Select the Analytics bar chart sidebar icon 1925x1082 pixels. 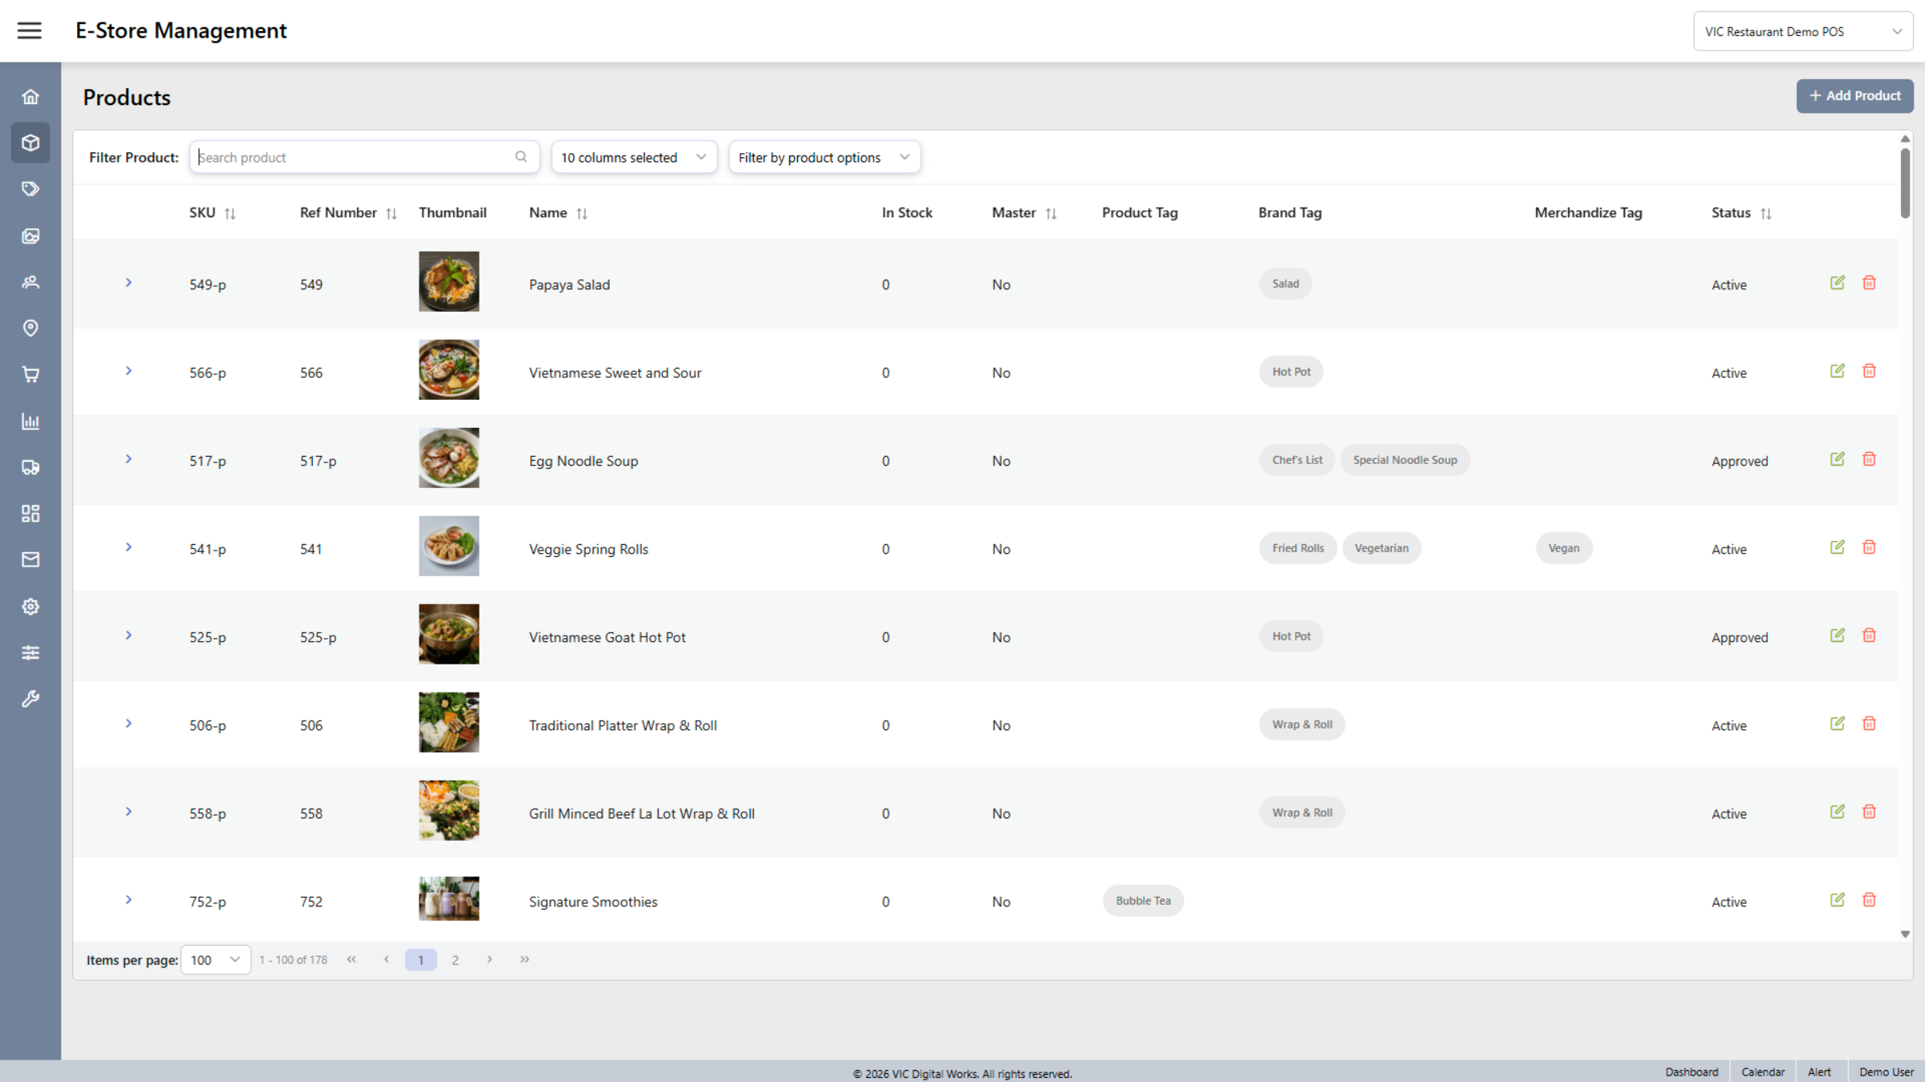point(30,421)
